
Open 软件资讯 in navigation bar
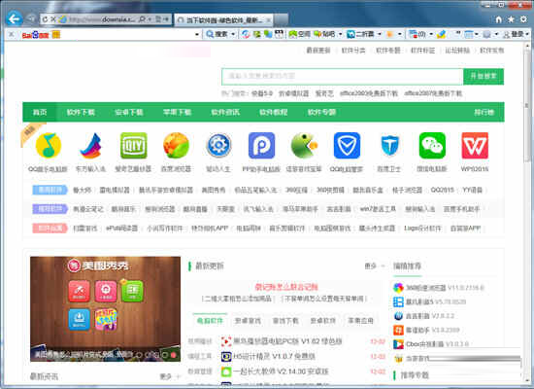[225, 112]
